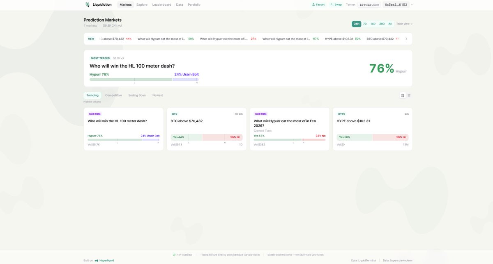Click the BTC tag on BTC card
Screen dimensions: 493x264
coord(175,114)
